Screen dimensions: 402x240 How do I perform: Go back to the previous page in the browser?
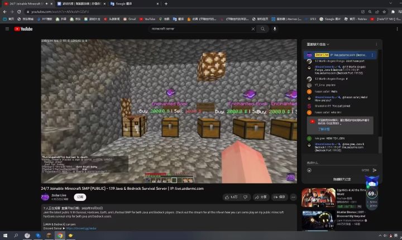click(5, 12)
